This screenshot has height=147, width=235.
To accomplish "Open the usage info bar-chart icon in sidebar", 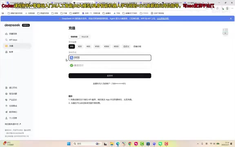I will point(6,34).
